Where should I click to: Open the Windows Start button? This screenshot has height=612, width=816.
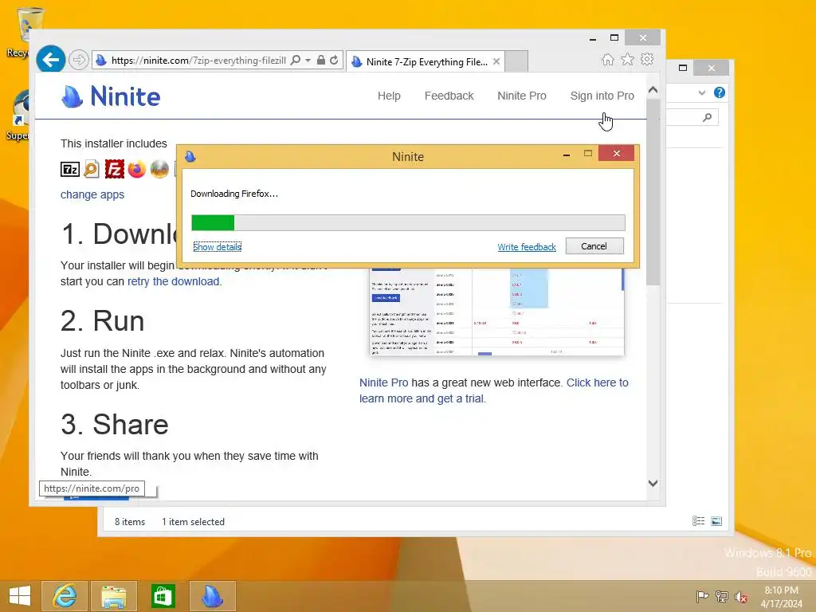[x=20, y=596]
